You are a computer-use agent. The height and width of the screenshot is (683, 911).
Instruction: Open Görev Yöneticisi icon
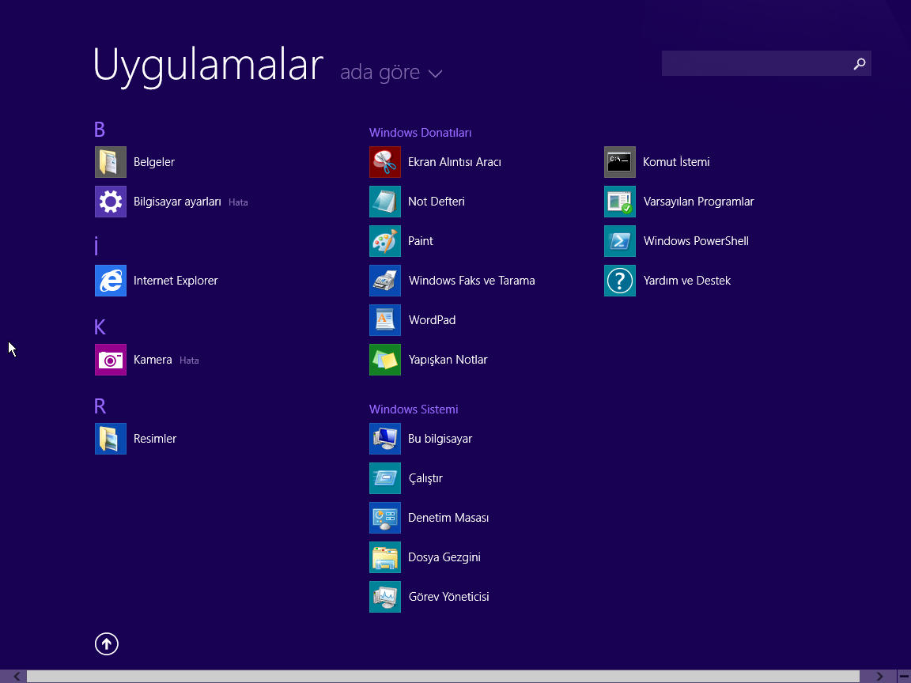385,597
